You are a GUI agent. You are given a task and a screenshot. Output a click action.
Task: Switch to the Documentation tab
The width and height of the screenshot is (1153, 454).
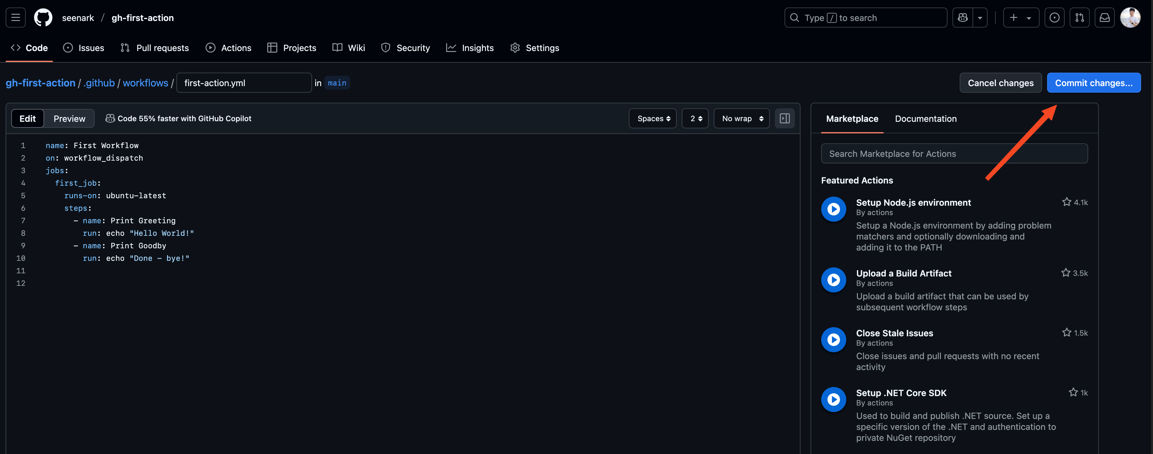click(x=925, y=119)
